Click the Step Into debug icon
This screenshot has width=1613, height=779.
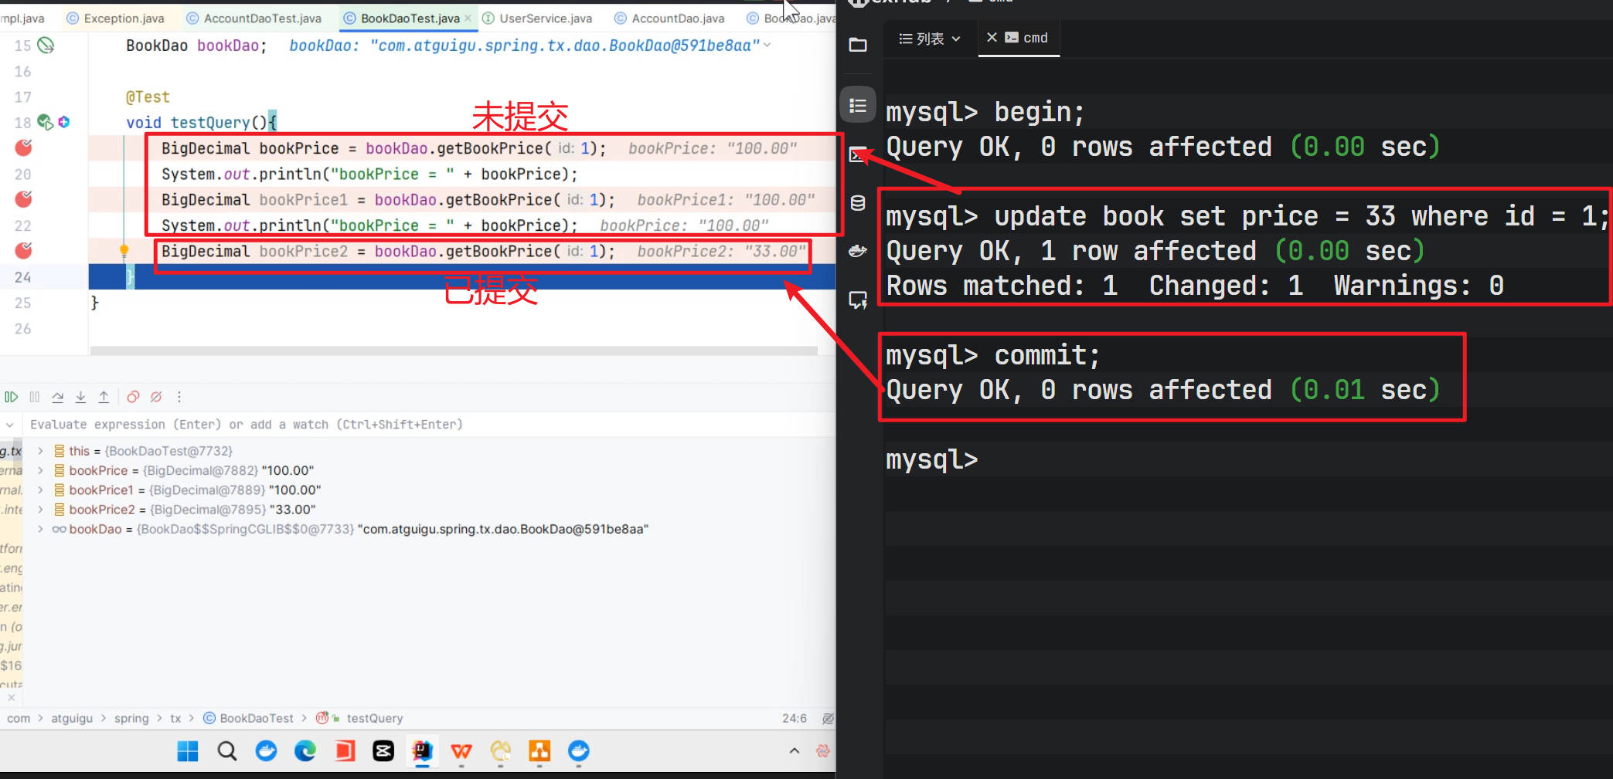pos(80,397)
